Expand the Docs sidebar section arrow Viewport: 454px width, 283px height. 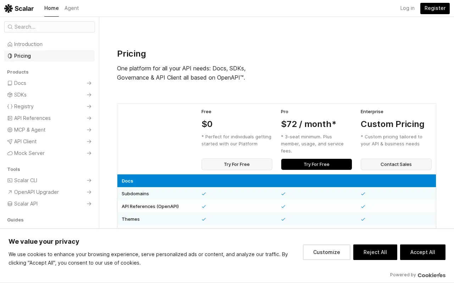coord(89,83)
